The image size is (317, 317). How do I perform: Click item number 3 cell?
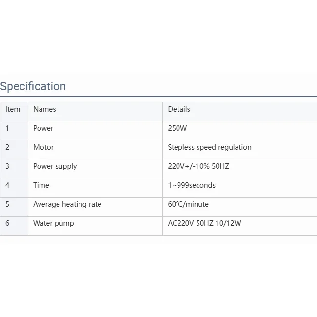tap(7, 166)
